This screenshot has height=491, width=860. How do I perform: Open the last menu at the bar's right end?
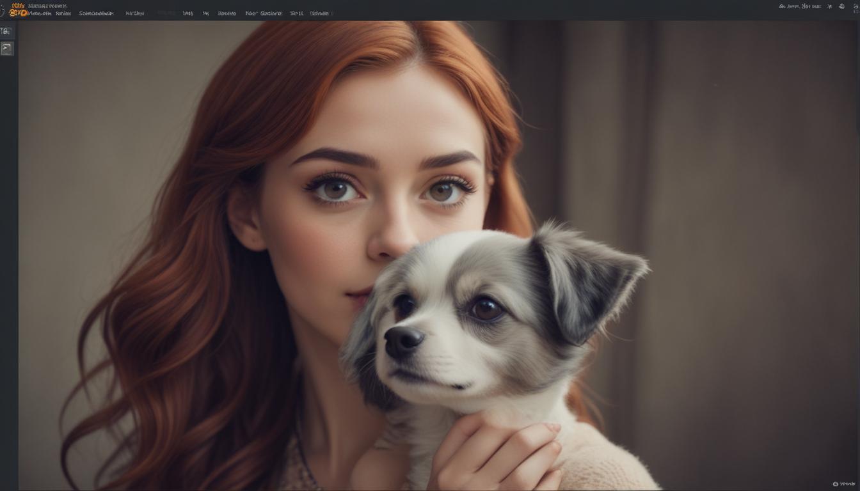click(319, 13)
